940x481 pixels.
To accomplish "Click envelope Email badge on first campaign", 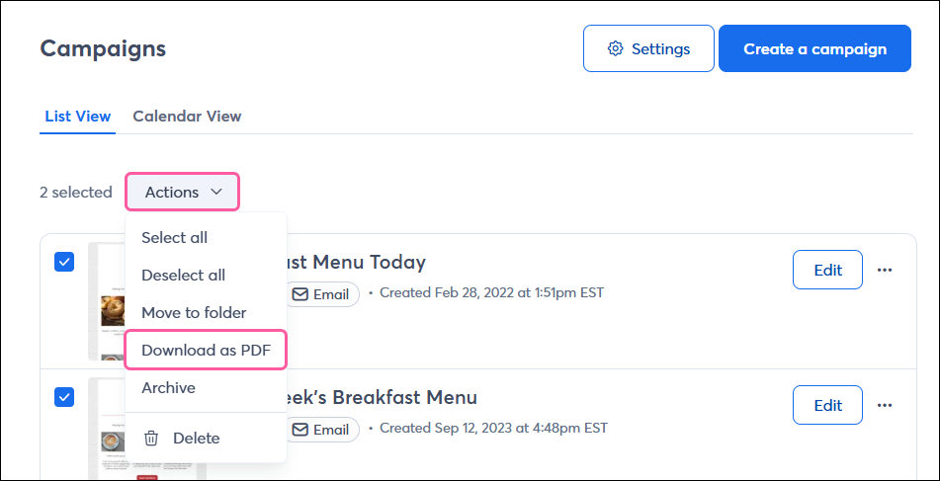I will pyautogui.click(x=322, y=293).
